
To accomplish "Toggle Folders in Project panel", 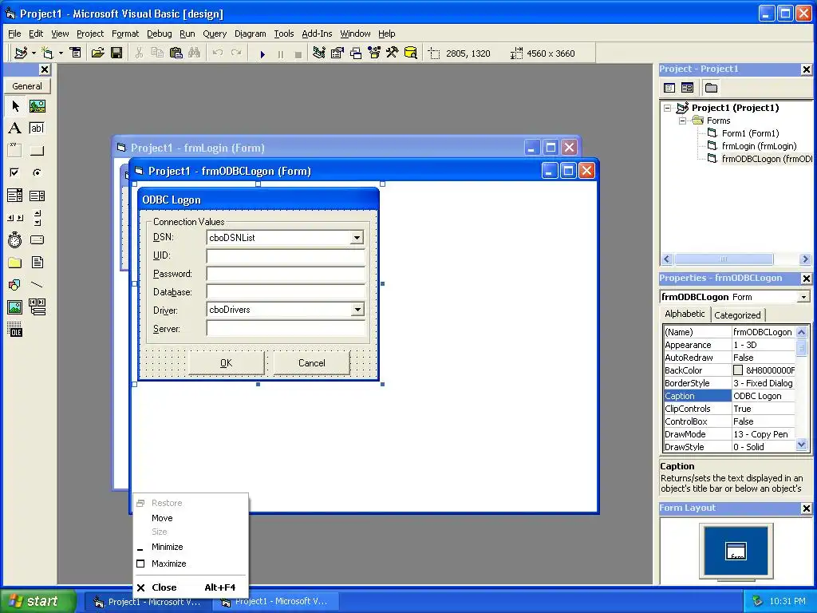I will pyautogui.click(x=711, y=88).
